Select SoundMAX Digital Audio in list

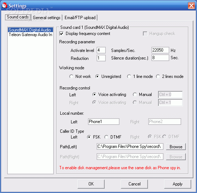[x=30, y=30]
